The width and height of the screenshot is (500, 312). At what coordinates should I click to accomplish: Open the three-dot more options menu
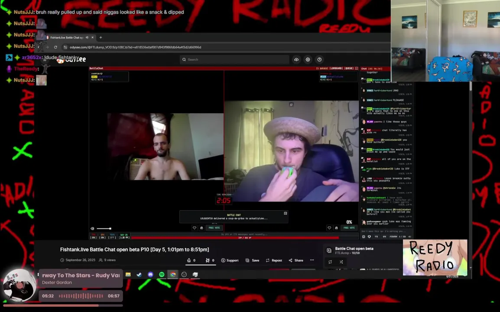tap(312, 260)
